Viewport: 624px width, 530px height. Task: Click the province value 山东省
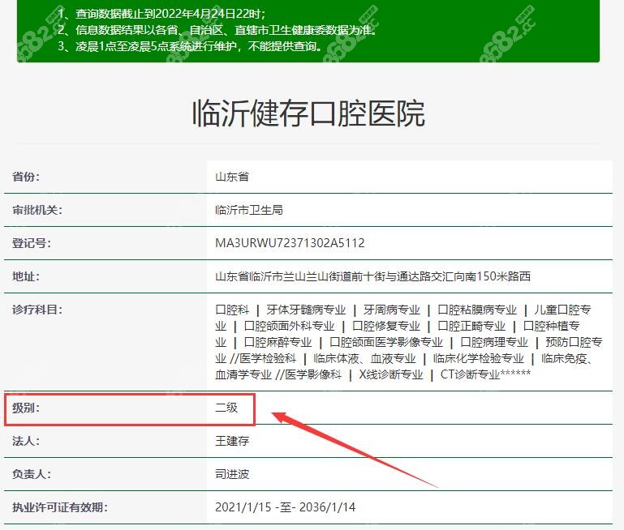coord(232,177)
